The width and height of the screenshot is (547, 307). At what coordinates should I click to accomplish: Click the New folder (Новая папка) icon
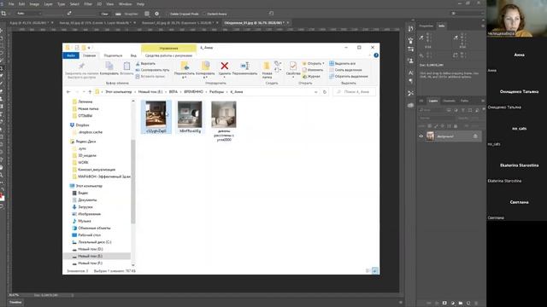(267, 66)
